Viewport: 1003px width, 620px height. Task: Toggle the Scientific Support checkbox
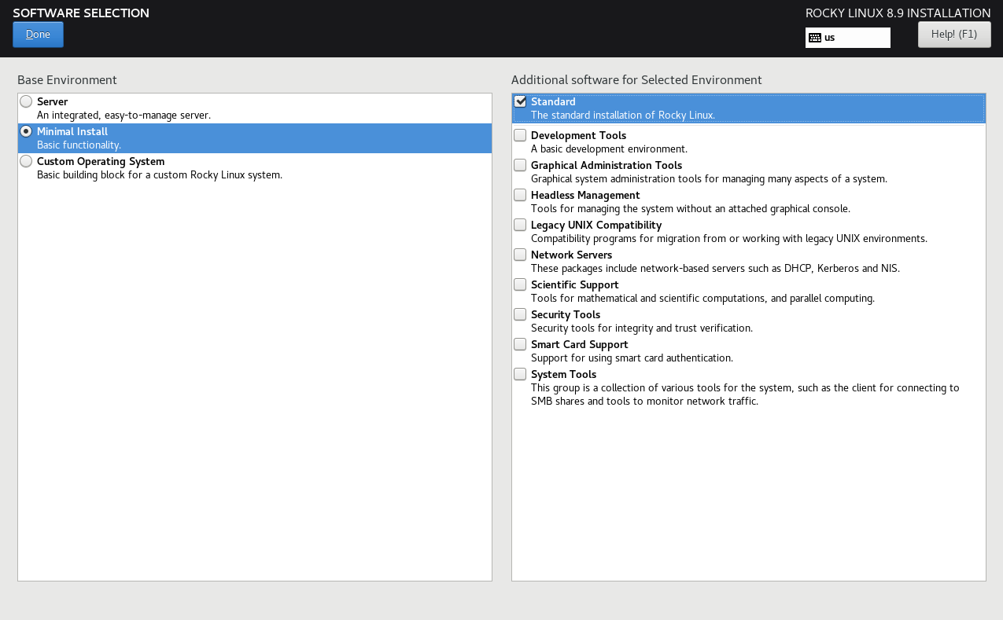pyautogui.click(x=520, y=284)
